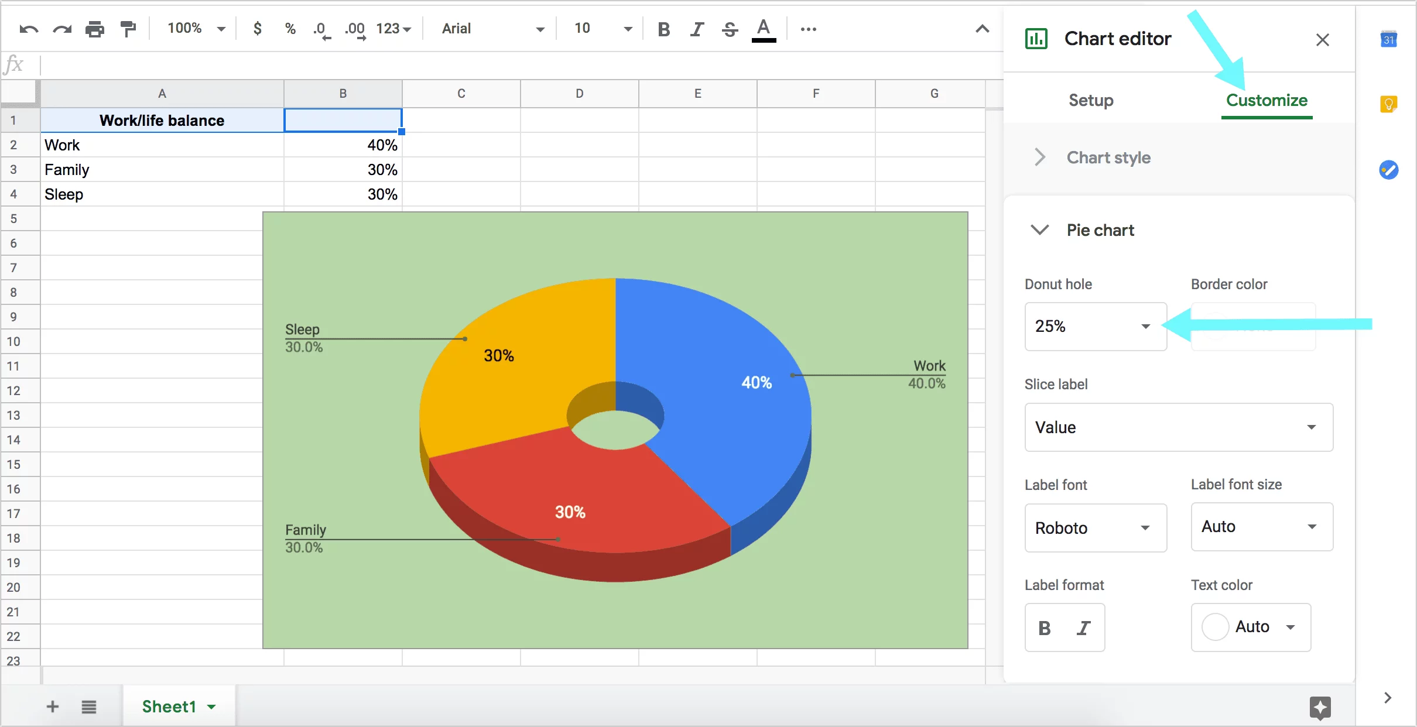Open the all sheets list icon
Image resolution: width=1417 pixels, height=727 pixels.
tap(89, 707)
